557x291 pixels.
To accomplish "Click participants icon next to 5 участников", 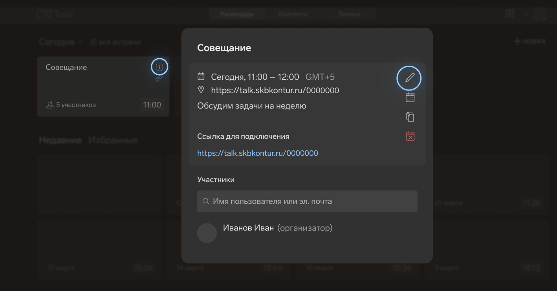I will (49, 105).
